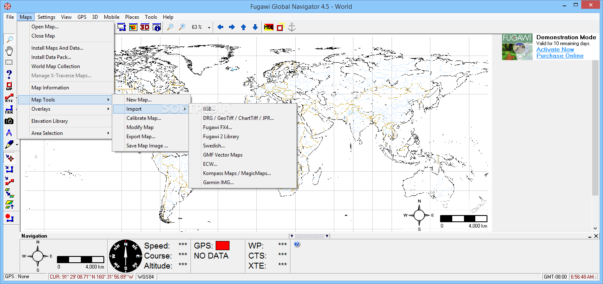603x284 pixels.
Task: Pan map left with blue arrow
Action: click(220, 27)
